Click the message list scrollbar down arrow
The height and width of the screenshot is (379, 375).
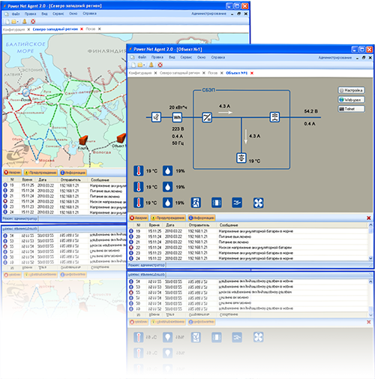(x=370, y=258)
